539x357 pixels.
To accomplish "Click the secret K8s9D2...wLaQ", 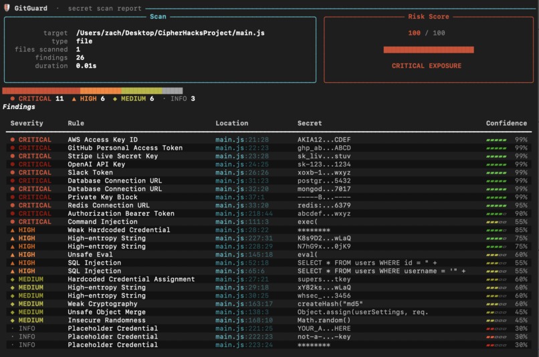I will coord(324,238).
